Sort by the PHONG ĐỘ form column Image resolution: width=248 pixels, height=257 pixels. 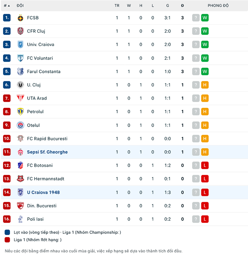(218, 5)
